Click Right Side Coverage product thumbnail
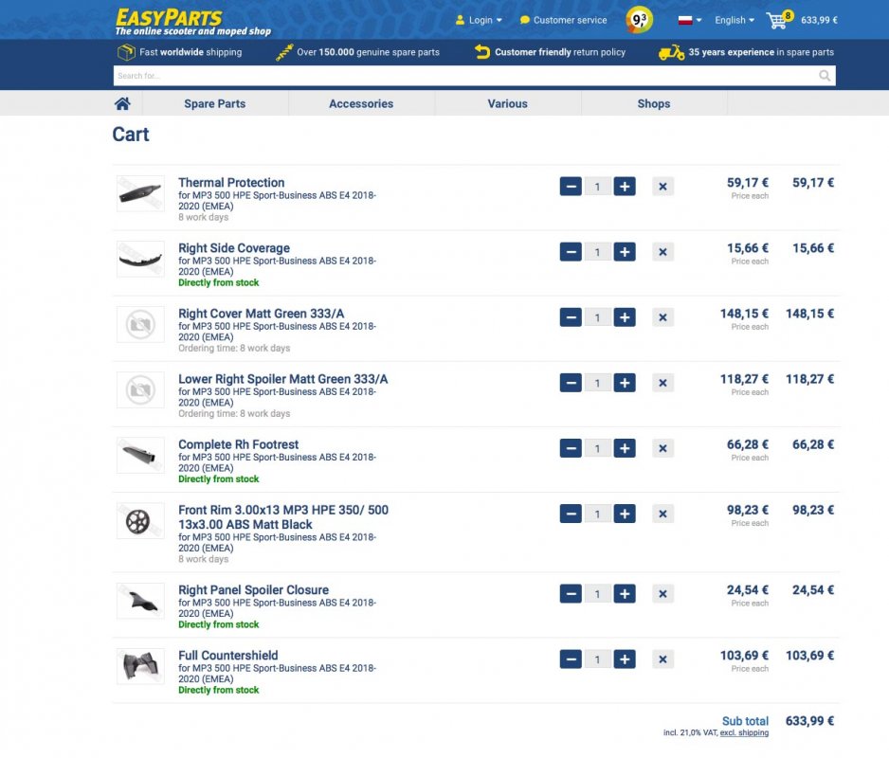 click(140, 259)
